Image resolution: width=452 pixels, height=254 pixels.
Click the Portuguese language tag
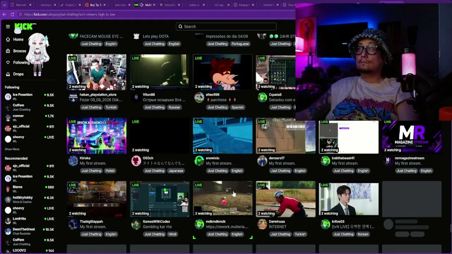[x=240, y=44]
